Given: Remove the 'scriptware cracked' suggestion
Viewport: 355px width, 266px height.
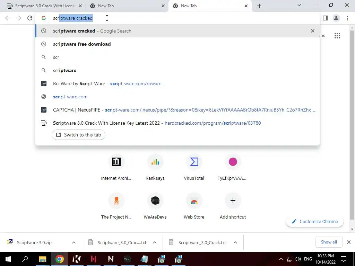Looking at the screenshot, I should click(313, 31).
